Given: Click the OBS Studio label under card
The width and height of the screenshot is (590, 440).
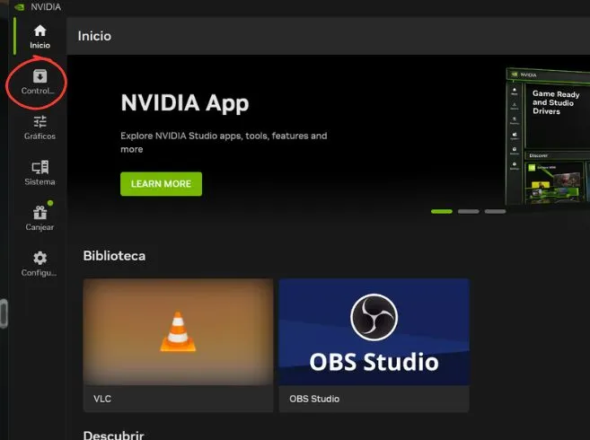Looking at the screenshot, I should (314, 399).
